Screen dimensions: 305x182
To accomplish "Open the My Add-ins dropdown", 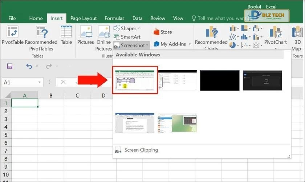I will [172, 44].
